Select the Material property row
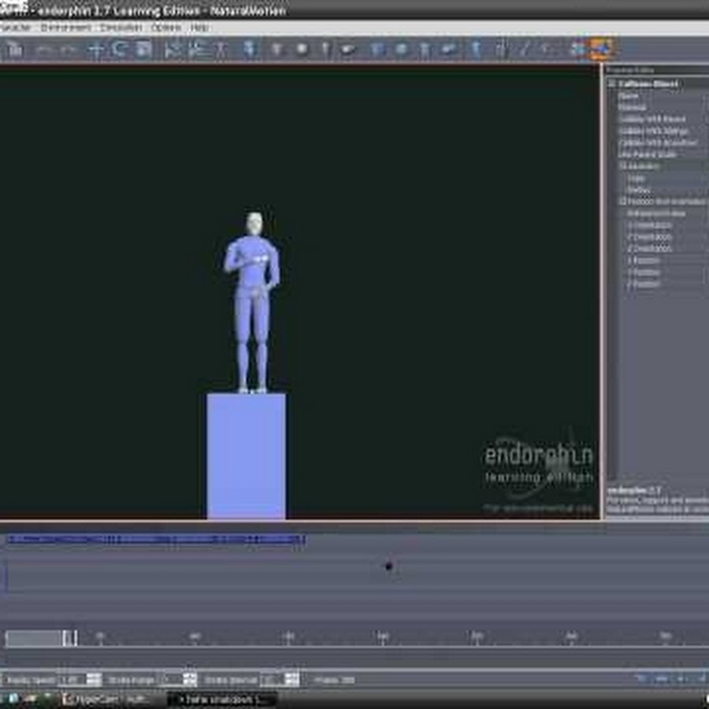 click(663, 107)
